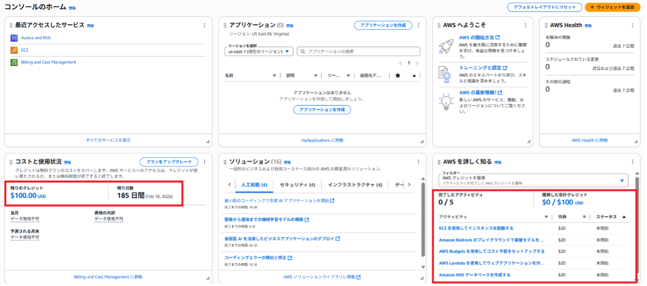Sort activities by アクティビティ column arrow
647x286 pixels.
(546, 217)
